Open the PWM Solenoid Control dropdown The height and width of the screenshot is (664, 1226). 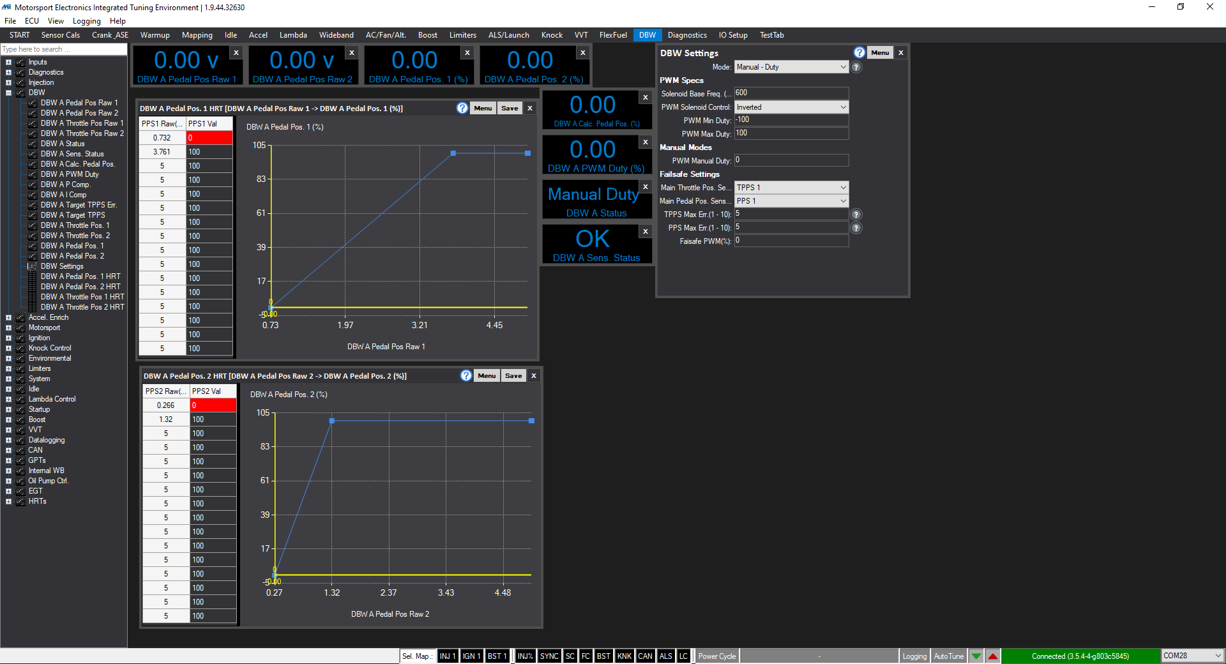[791, 107]
